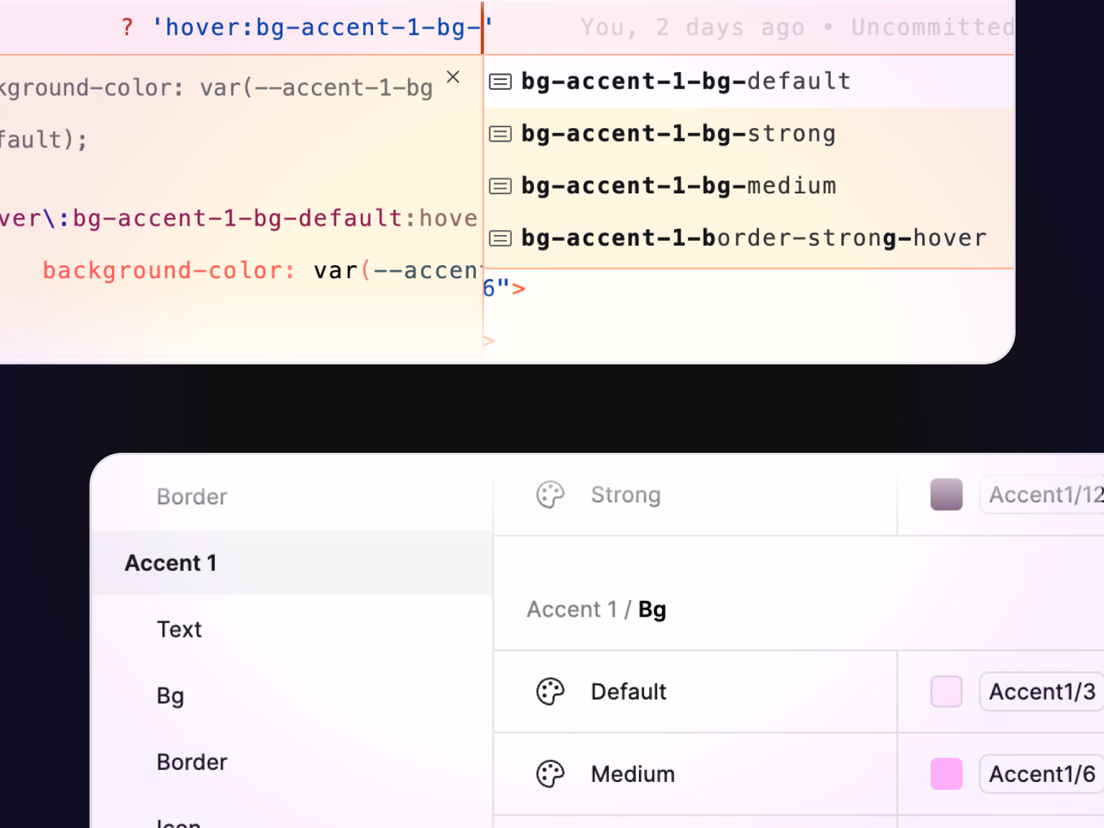Click the palette icon in the Medium row
The height and width of the screenshot is (828, 1104).
(551, 774)
